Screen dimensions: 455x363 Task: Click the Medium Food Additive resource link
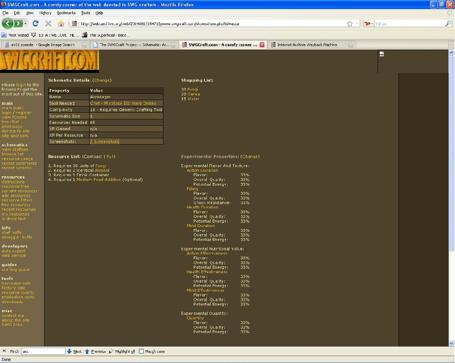pos(99,179)
